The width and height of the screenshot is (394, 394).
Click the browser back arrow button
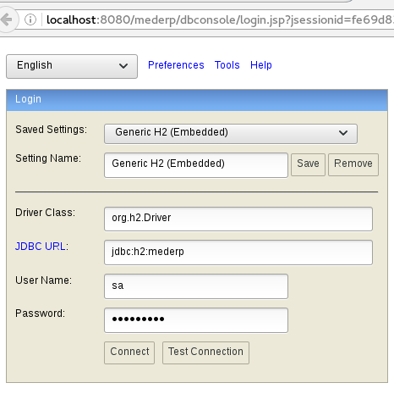click(7, 19)
